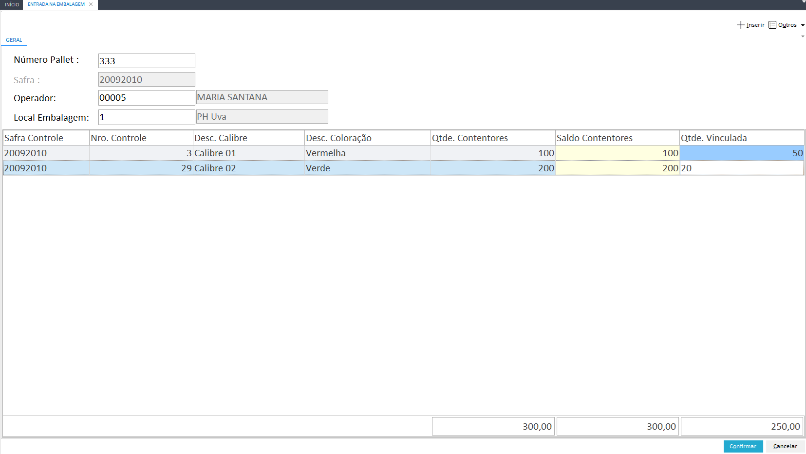
Task: Click the 250,00 Qtde. Vinculada total
Action: pos(742,426)
